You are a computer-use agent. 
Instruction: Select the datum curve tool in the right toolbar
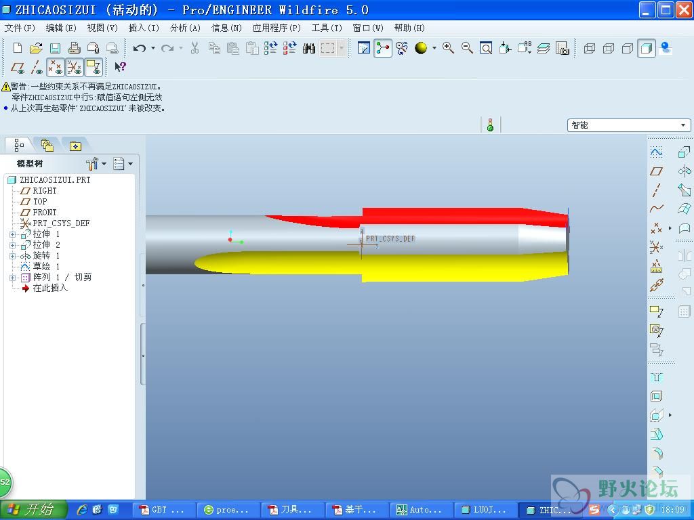(656, 209)
